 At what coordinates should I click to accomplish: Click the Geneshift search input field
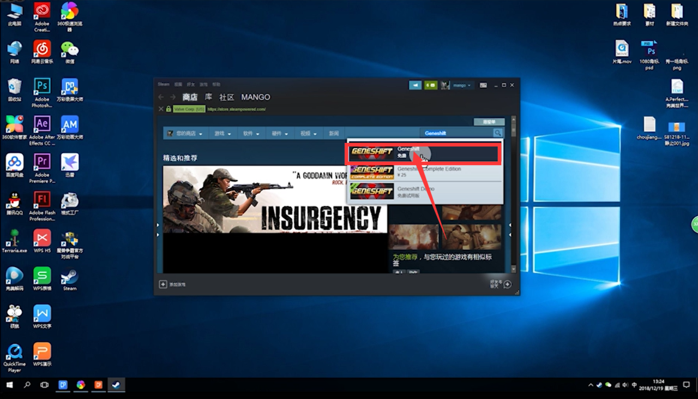[457, 133]
